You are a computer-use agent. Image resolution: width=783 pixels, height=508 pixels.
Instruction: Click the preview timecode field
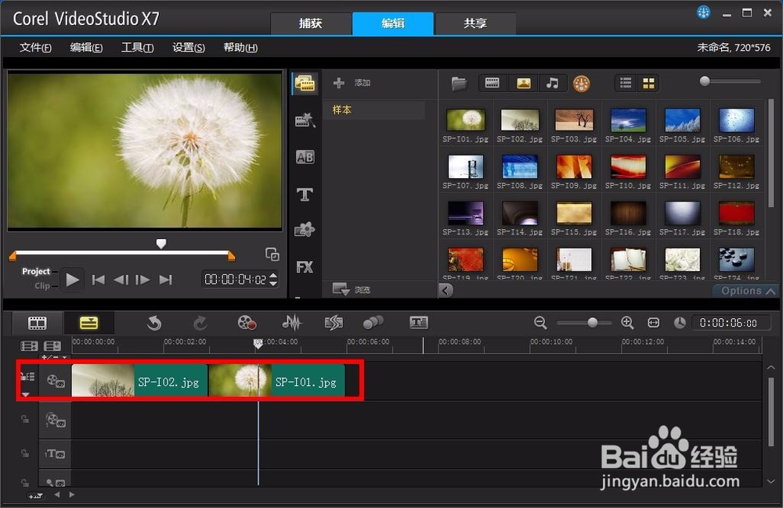[235, 280]
